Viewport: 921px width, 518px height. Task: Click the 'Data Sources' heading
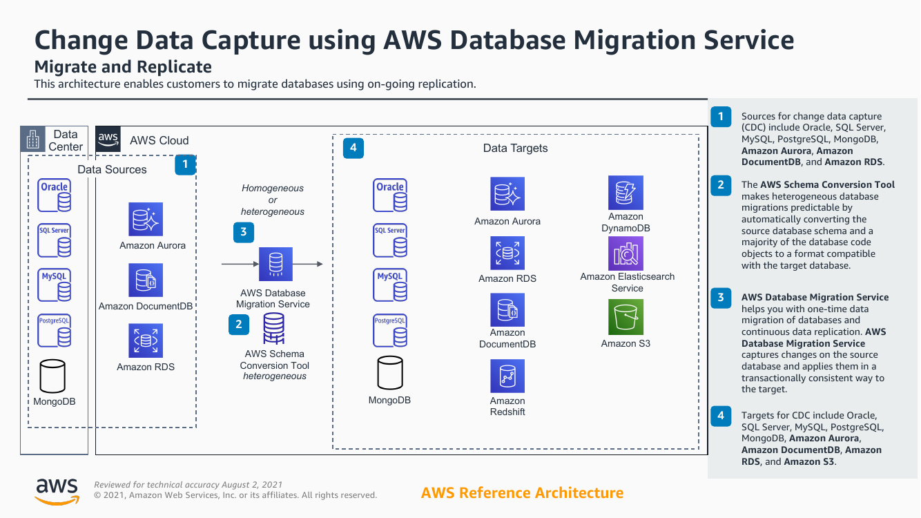[x=112, y=169]
